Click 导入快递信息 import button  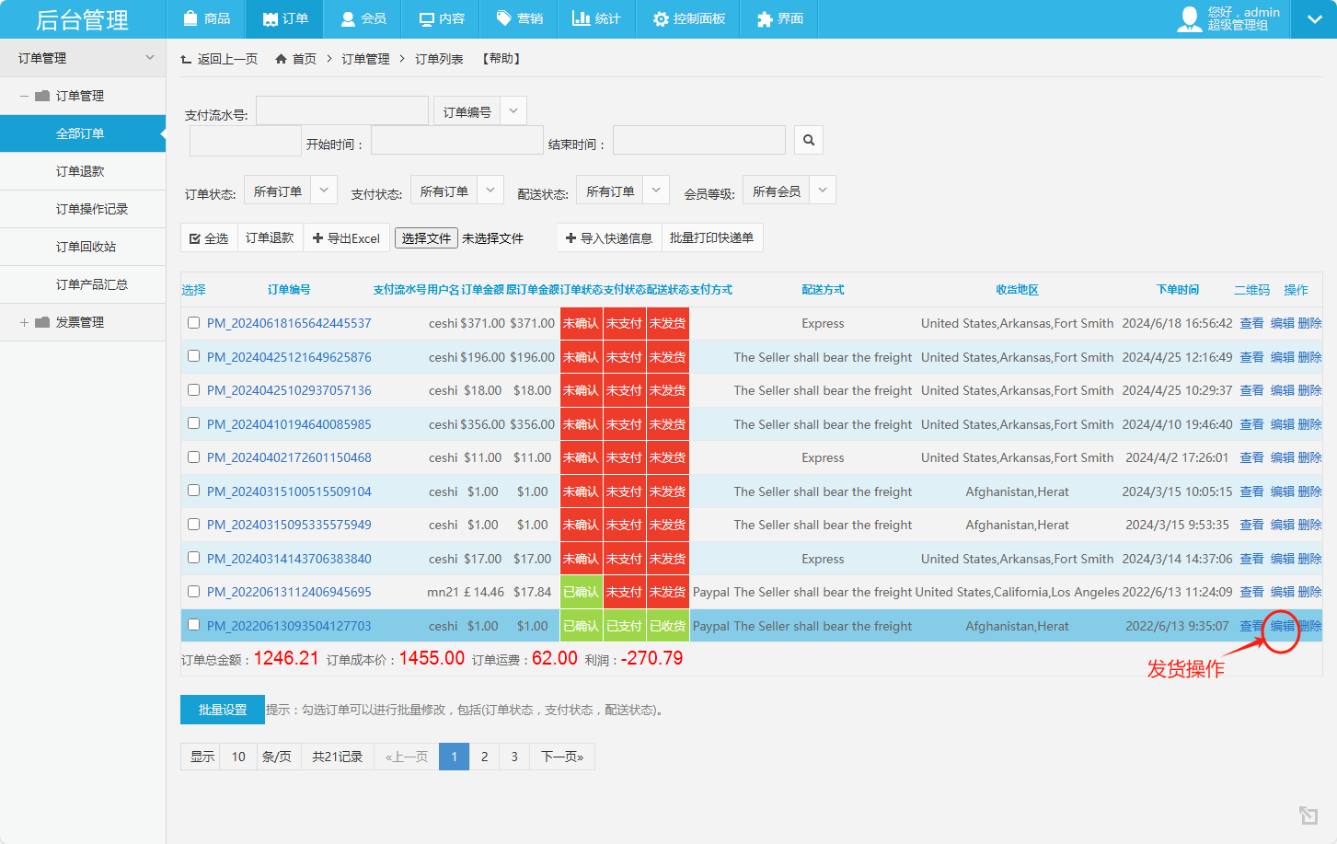click(608, 238)
